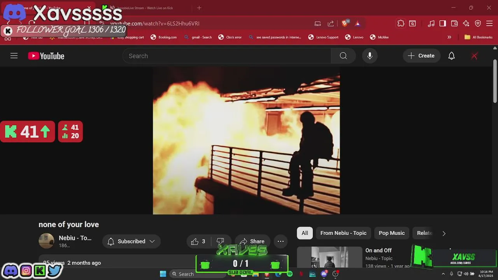Expand the Subscribed notification dropdown

[x=152, y=241]
